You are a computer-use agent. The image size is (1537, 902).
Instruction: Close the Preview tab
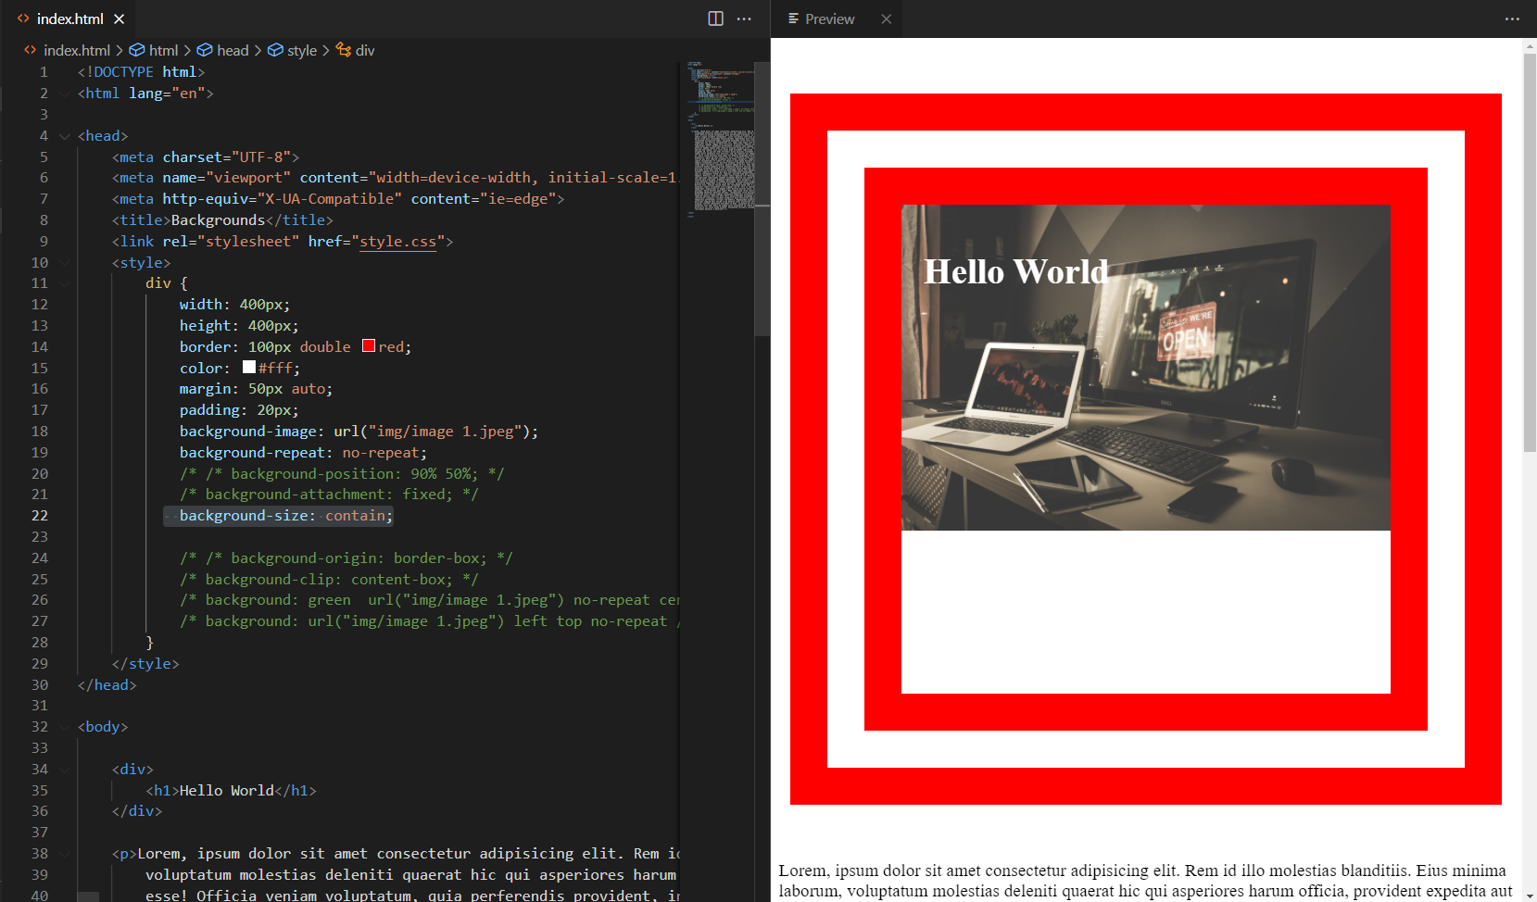886,19
